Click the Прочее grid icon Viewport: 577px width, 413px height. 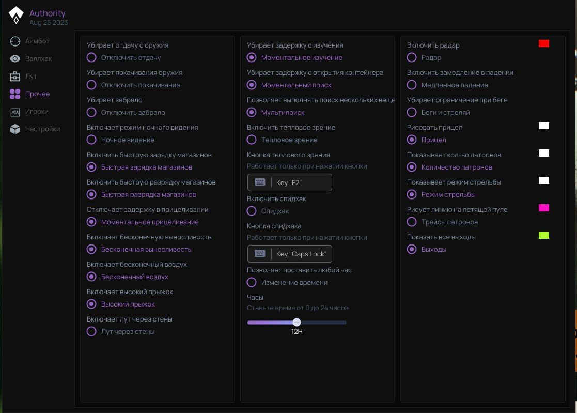coord(15,94)
